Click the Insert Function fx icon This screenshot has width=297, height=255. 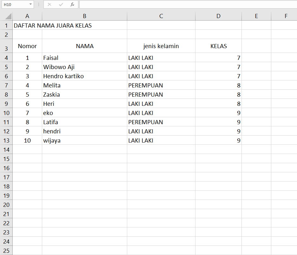click(72, 4)
